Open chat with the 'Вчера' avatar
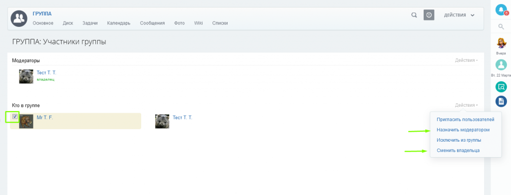Image resolution: width=511 pixels, height=195 pixels. [501, 43]
